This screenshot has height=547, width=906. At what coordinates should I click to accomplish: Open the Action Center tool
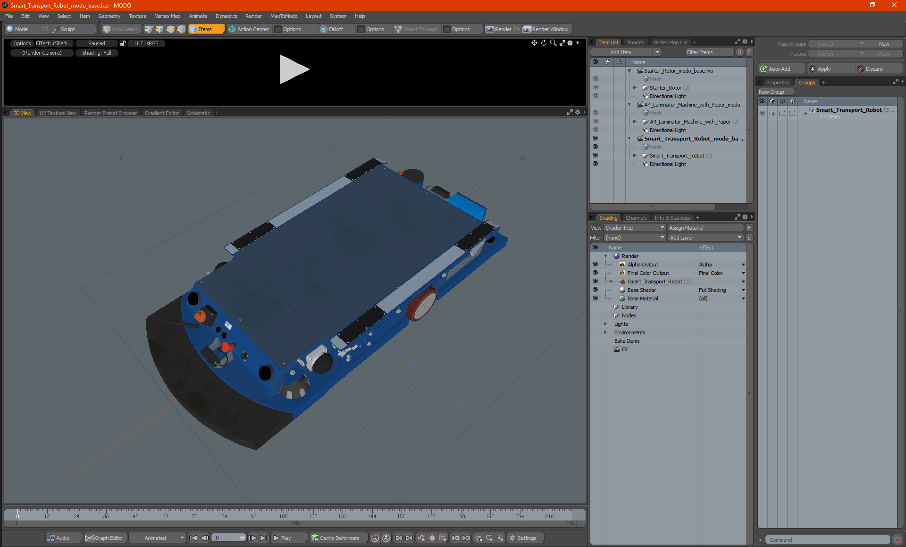(x=249, y=29)
